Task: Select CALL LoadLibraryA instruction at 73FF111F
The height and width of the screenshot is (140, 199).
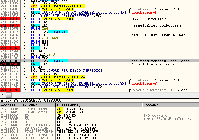Action: [78, 84]
